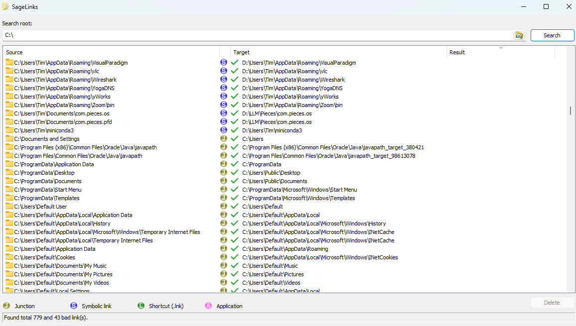Click the folder icon of the Program Files (x86) javapath row
The image size is (576, 326).
point(9,147)
